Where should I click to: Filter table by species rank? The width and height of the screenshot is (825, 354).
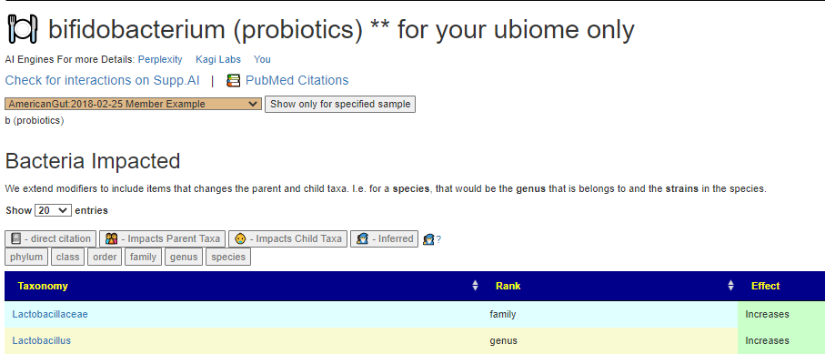[x=228, y=257]
